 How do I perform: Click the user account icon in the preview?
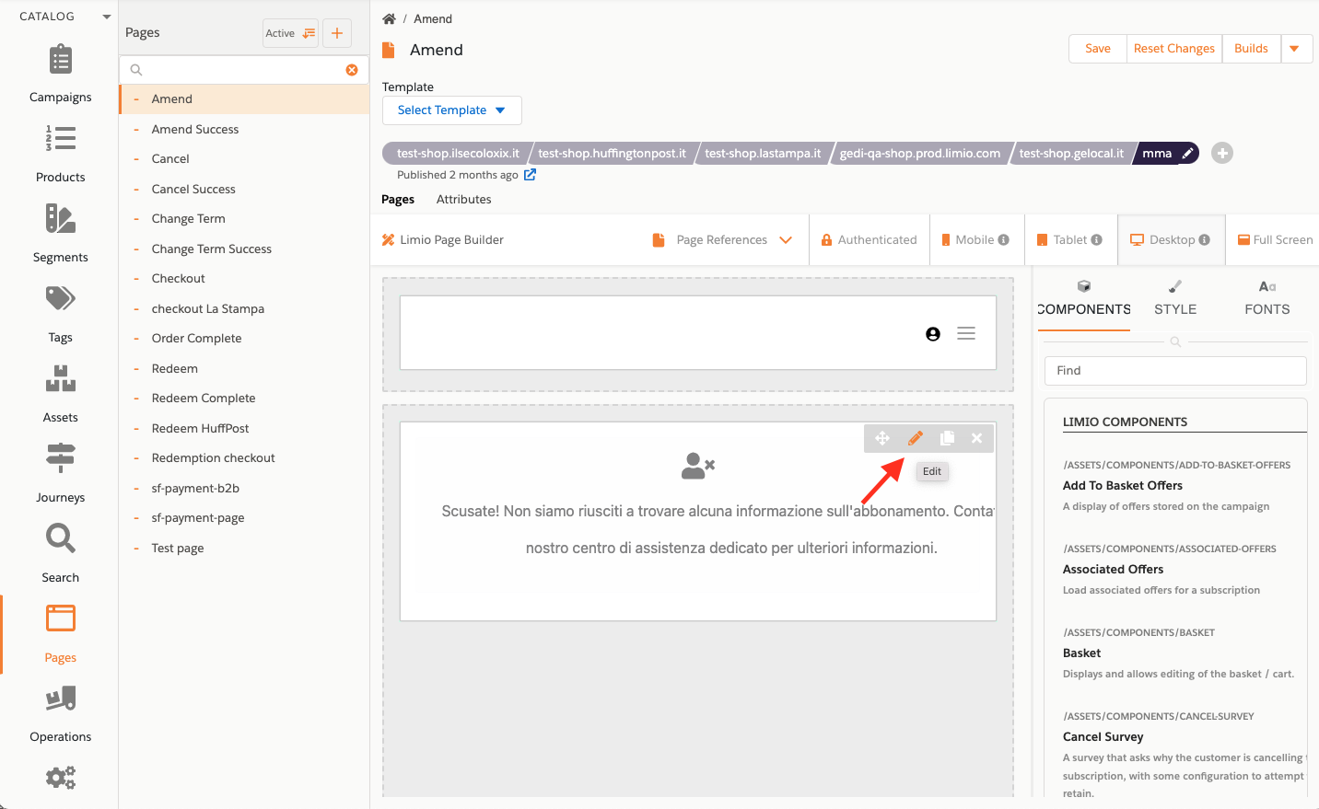[933, 334]
